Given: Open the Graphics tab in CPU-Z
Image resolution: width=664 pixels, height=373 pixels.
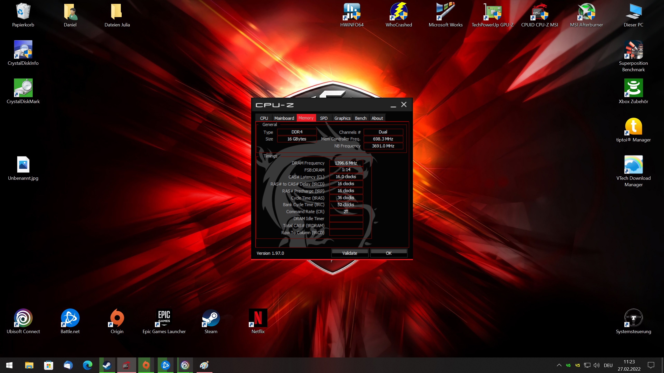Looking at the screenshot, I should [x=342, y=118].
